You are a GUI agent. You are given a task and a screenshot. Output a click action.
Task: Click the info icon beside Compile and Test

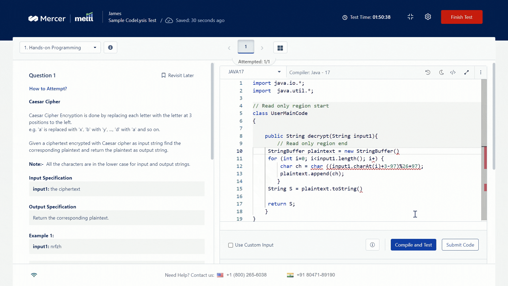click(372, 245)
